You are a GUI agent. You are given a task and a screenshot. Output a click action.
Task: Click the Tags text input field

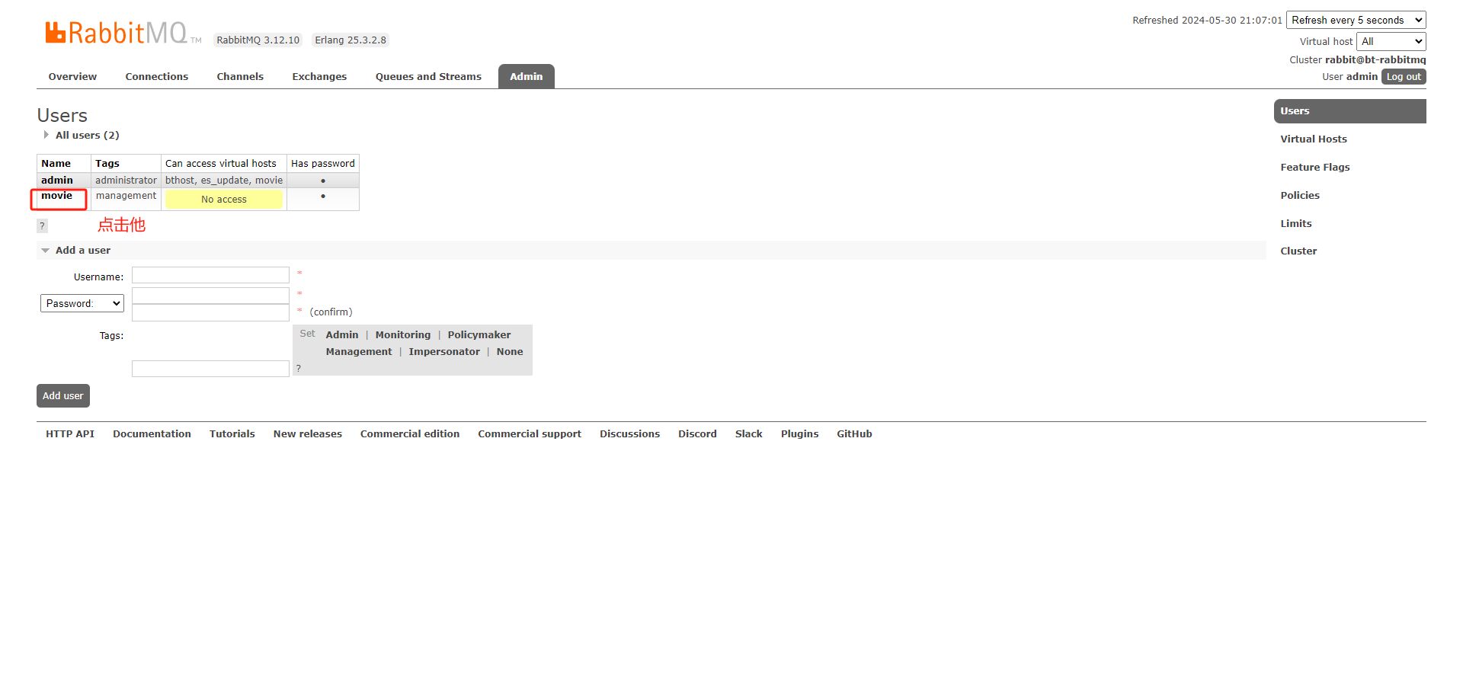(x=210, y=369)
